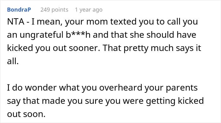Click the sentence 'That pretty much says it'
Screen dimensions: 221x123
(152, 48)
